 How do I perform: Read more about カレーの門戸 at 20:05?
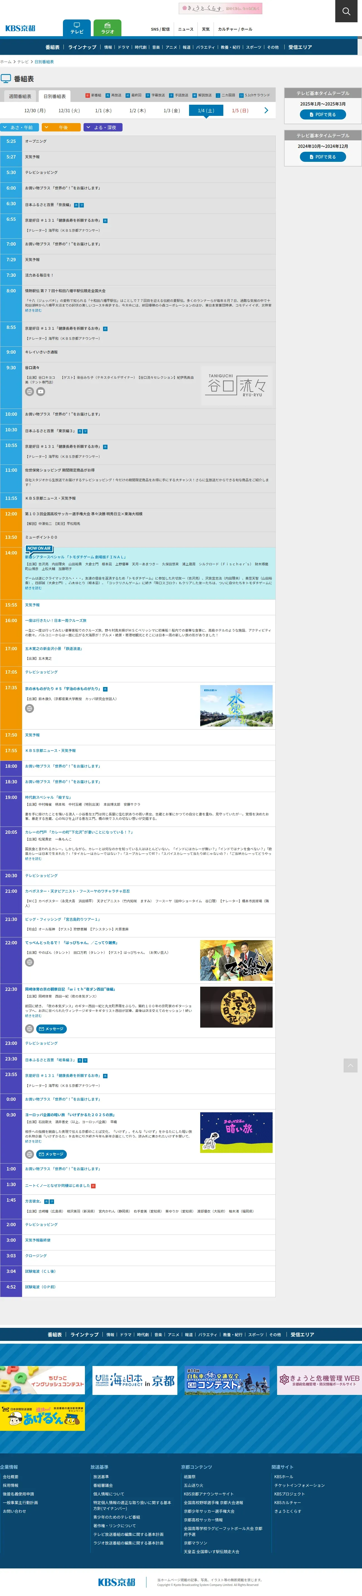[33, 859]
